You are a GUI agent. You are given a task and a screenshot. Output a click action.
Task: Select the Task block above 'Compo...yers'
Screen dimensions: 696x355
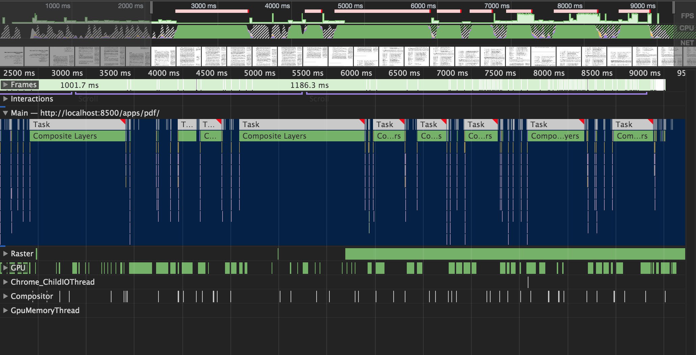(x=555, y=124)
